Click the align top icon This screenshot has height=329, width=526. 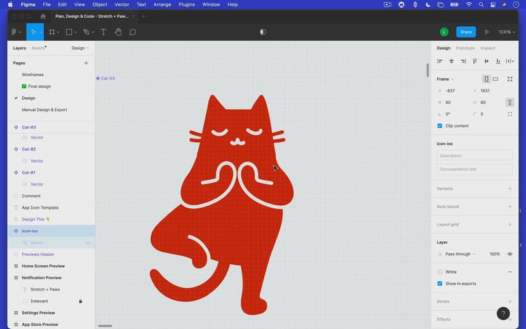(x=475, y=61)
